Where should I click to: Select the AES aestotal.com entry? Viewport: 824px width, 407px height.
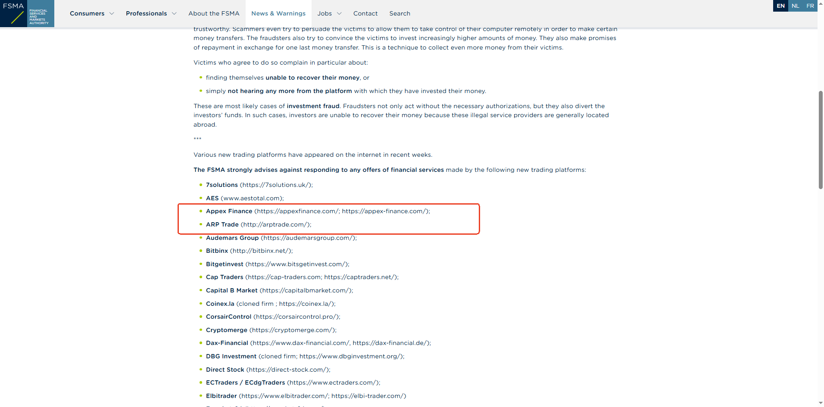[x=245, y=198]
